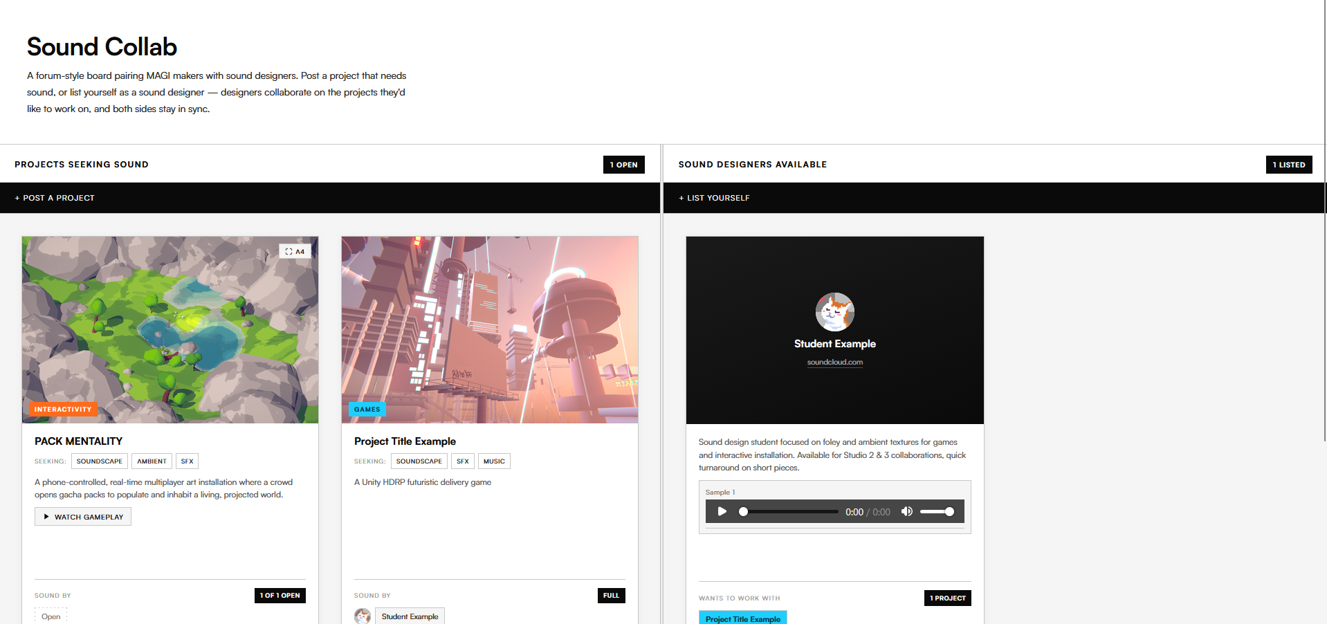The image size is (1327, 624).
Task: Click Soundscape tag on Project Title Example
Action: 419,461
